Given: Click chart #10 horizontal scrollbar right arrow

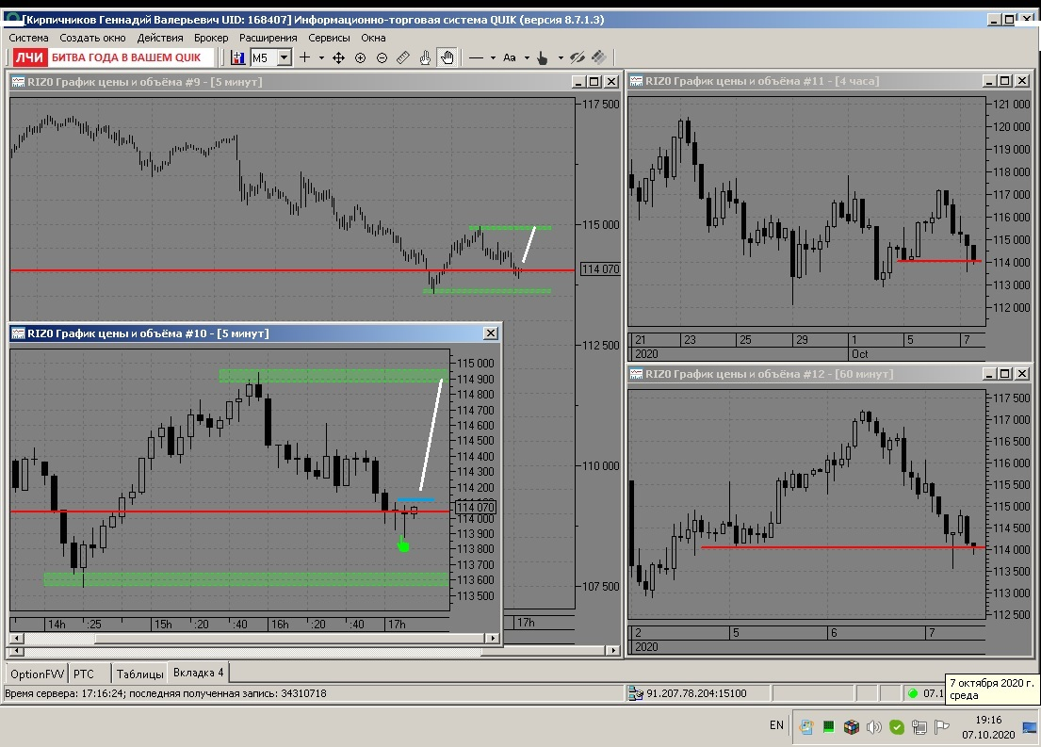Looking at the screenshot, I should point(492,638).
